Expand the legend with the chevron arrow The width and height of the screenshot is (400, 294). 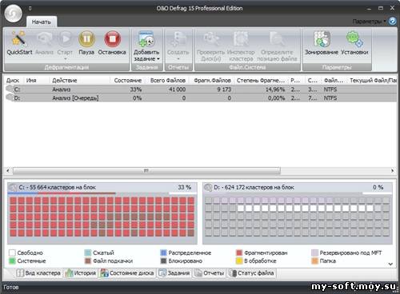(390, 264)
